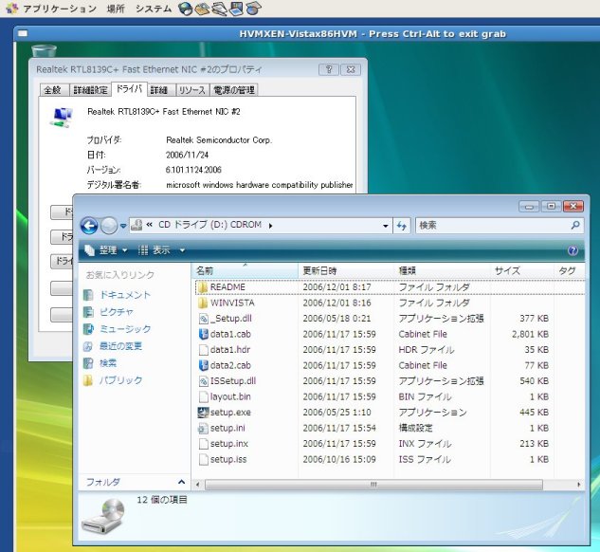Image resolution: width=600 pixels, height=552 pixels.
Task: Click the magnifier search icon
Action: 575,225
